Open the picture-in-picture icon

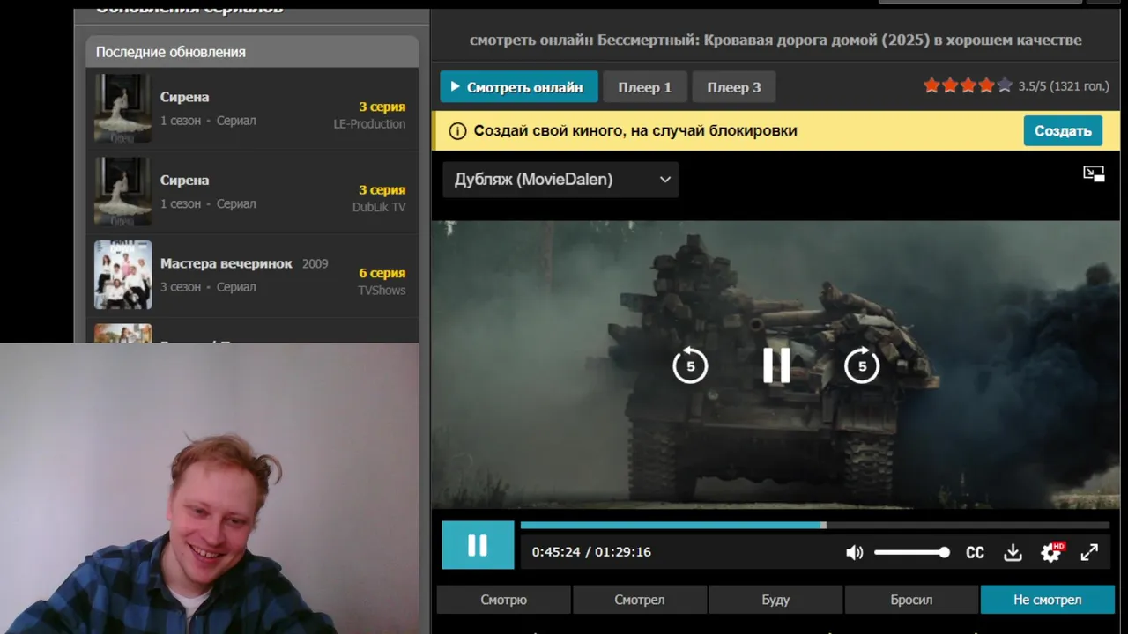(x=1094, y=173)
